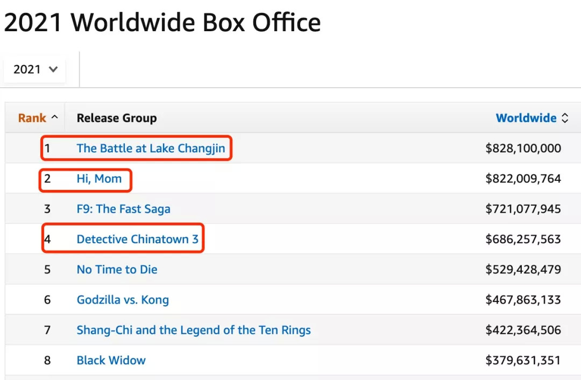Click the Worldwide sort arrows icon
The image size is (581, 380).
click(565, 118)
